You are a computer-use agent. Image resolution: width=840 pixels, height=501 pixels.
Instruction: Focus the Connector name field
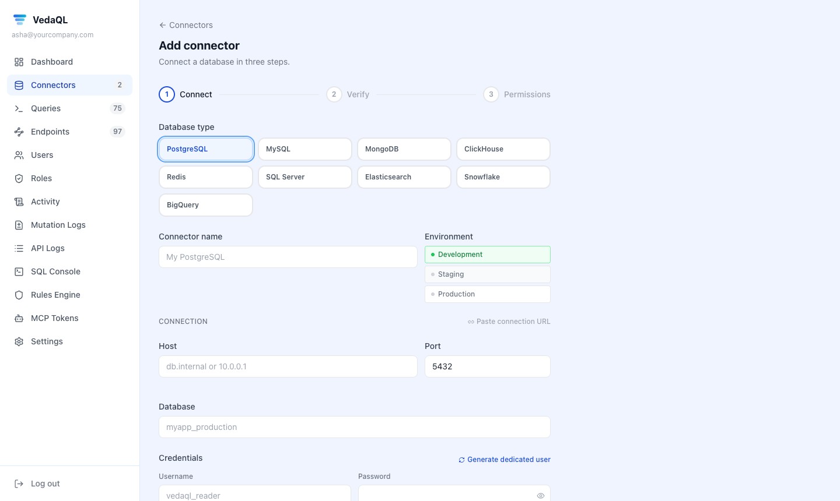click(x=288, y=257)
